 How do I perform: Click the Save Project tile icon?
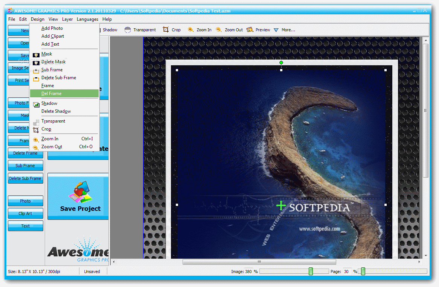80,192
